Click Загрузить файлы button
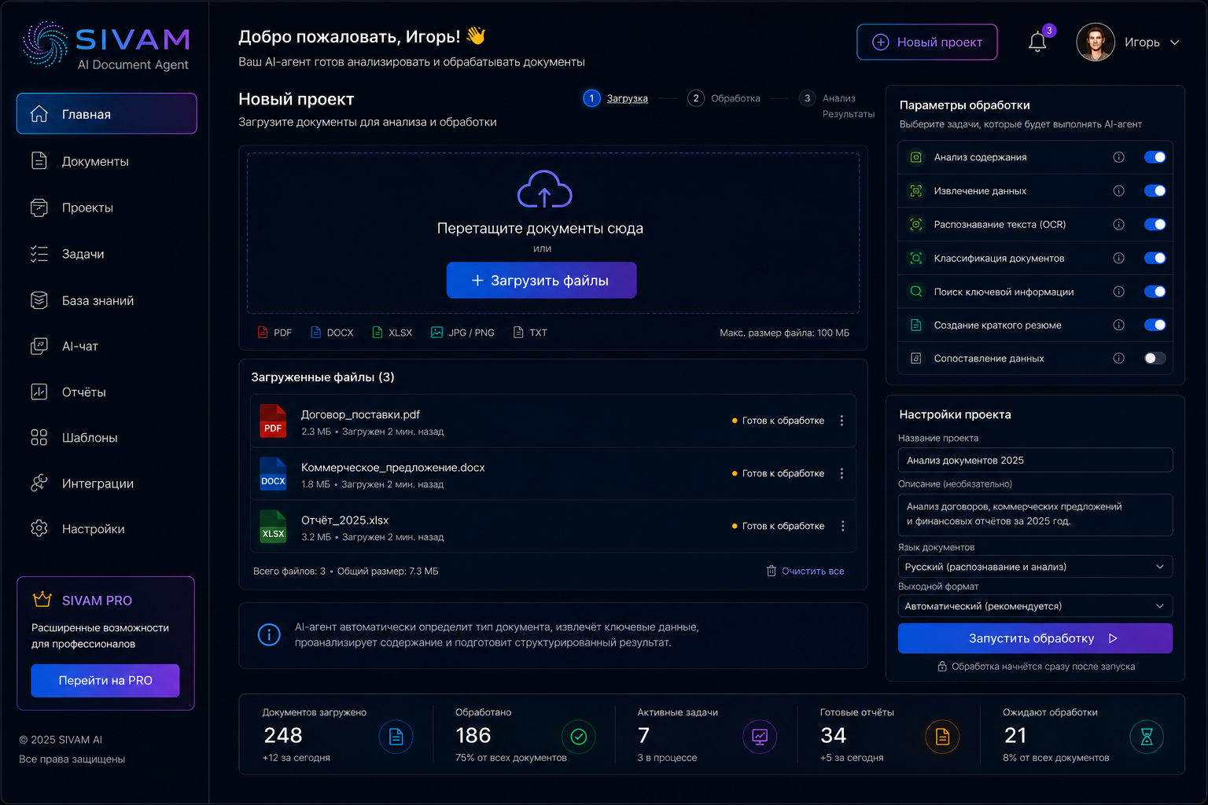The height and width of the screenshot is (805, 1208). 542,280
